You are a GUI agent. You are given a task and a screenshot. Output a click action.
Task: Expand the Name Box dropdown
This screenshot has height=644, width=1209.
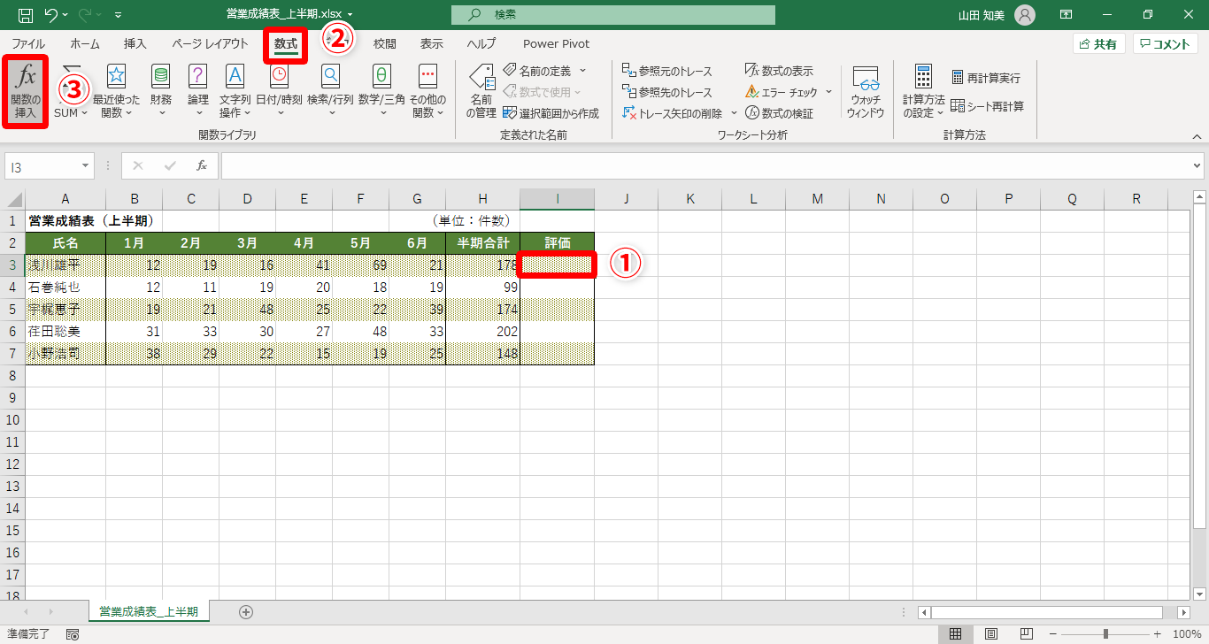pyautogui.click(x=86, y=165)
